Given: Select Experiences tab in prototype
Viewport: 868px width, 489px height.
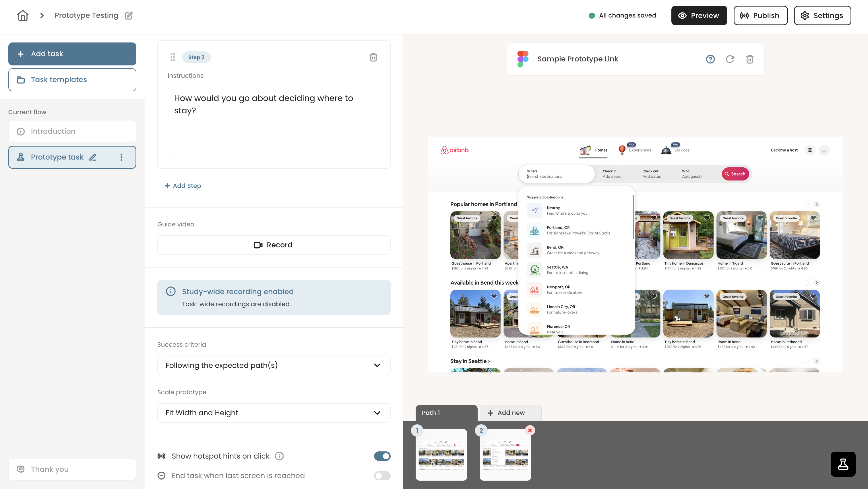Looking at the screenshot, I should (634, 150).
